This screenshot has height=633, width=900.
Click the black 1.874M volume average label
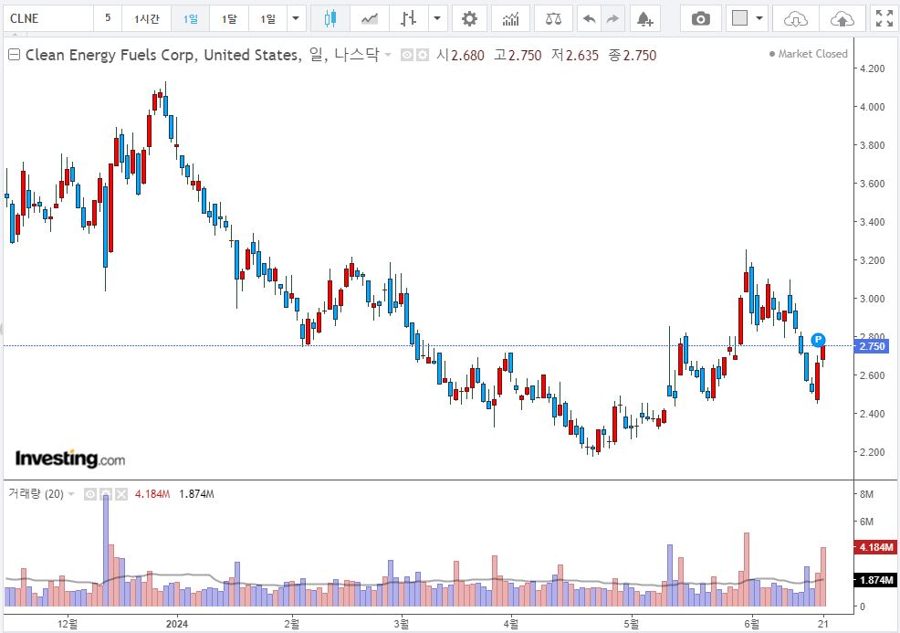(x=876, y=580)
